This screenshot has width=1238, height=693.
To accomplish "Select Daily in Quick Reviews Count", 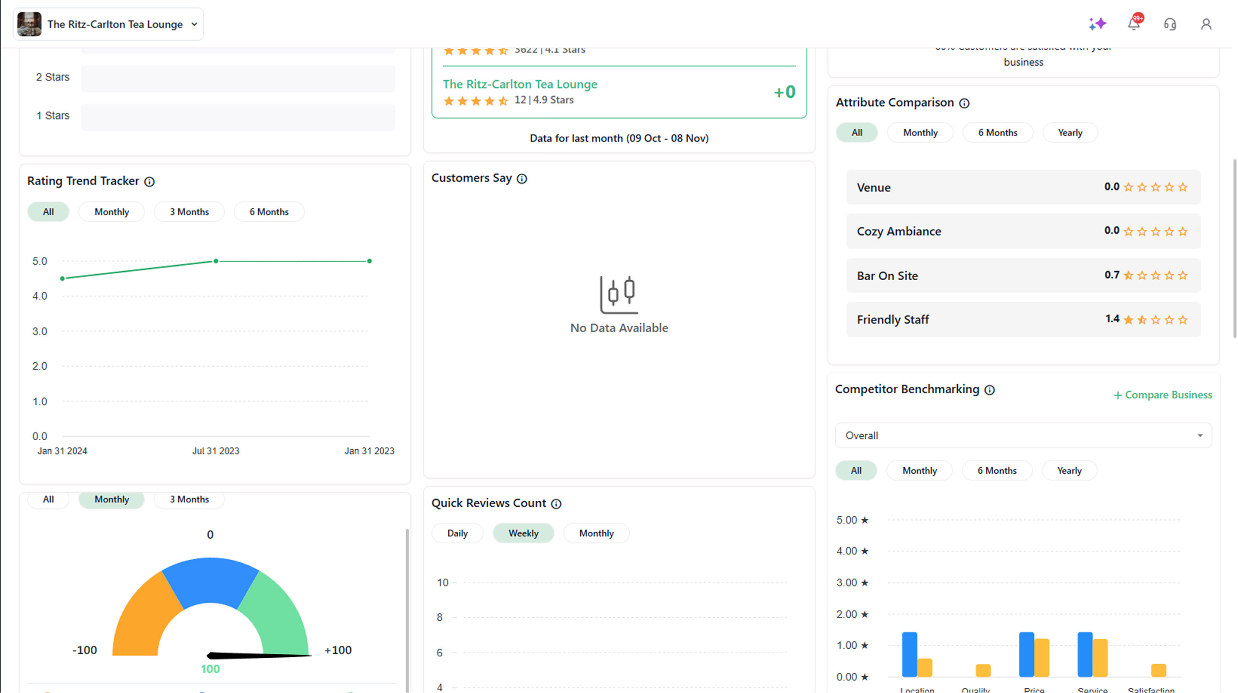I will coord(457,533).
